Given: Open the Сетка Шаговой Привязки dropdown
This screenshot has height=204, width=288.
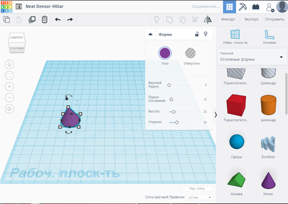Looking at the screenshot, I should 200,197.
